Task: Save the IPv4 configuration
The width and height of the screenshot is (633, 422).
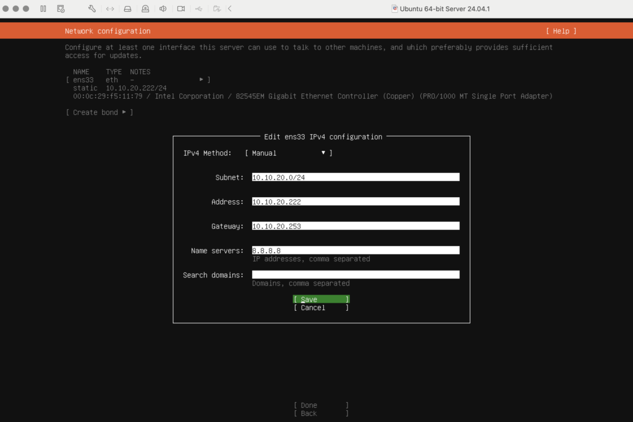Action: [x=321, y=300]
